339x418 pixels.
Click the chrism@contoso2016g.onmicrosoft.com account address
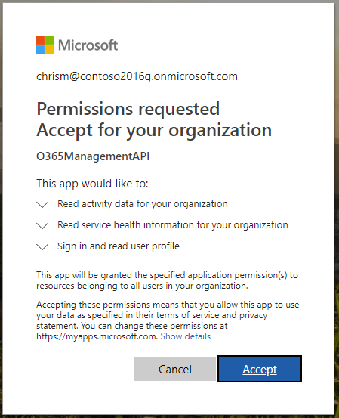point(137,76)
